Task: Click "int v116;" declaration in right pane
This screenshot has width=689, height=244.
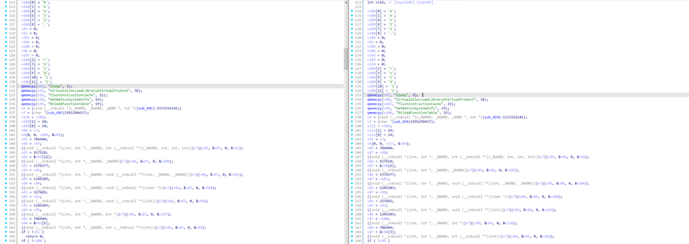Action: (375, 3)
